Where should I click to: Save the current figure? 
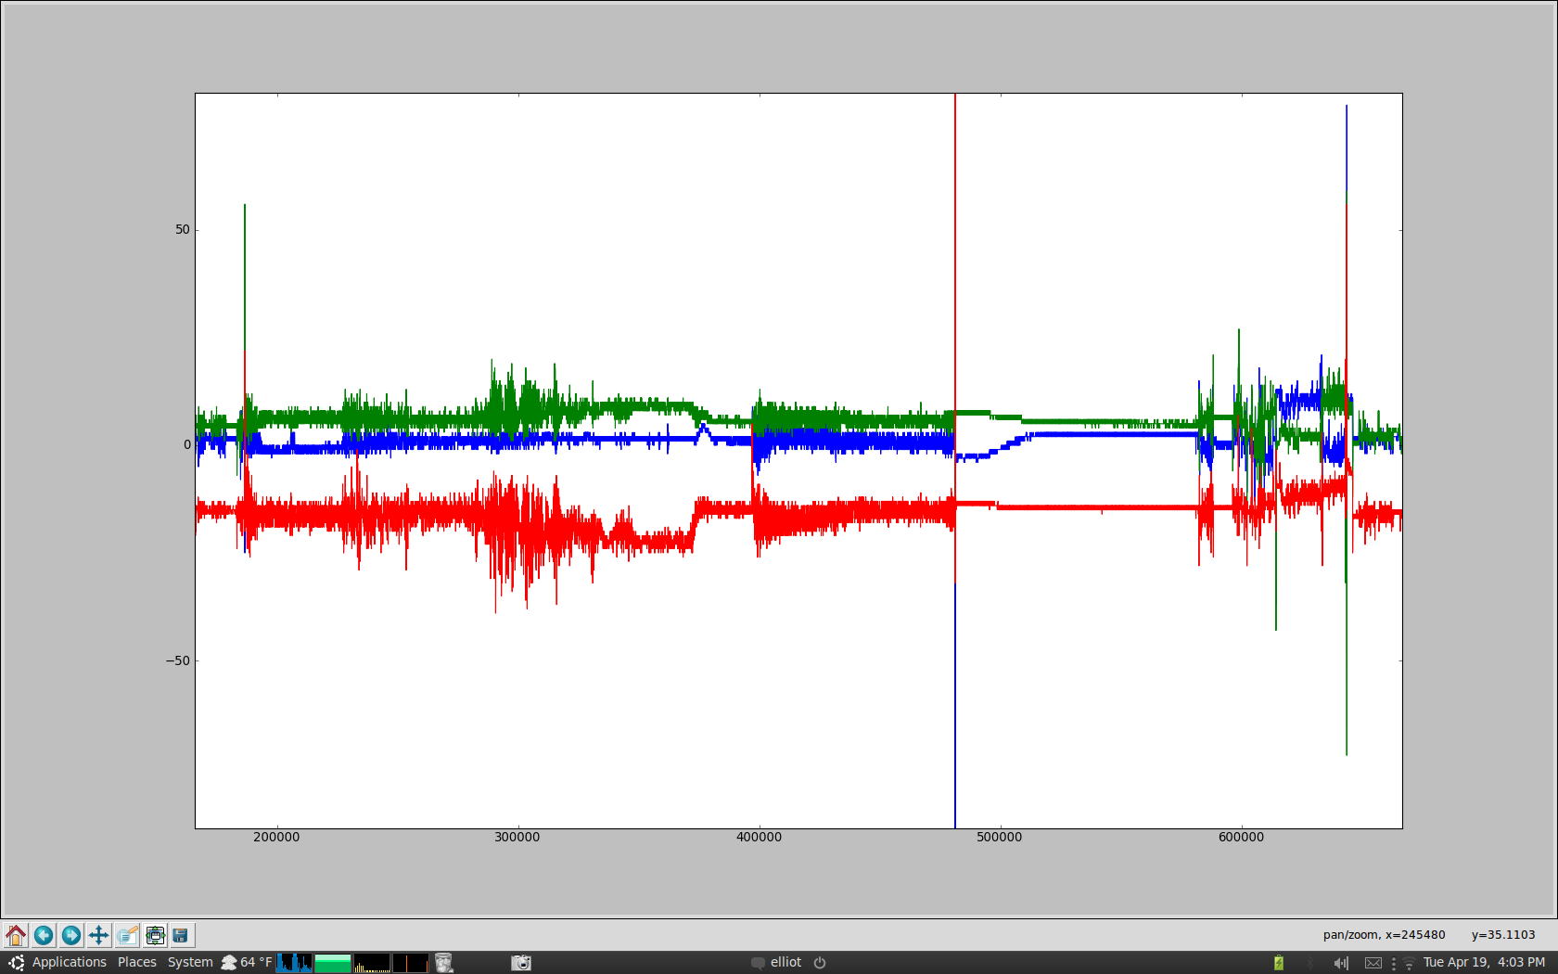tap(184, 935)
